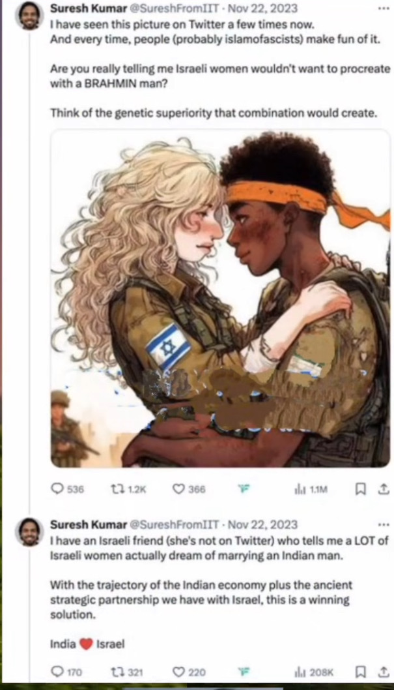Click green extension icon under first tweet
Image resolution: width=394 pixels, height=690 pixels.
(x=242, y=489)
